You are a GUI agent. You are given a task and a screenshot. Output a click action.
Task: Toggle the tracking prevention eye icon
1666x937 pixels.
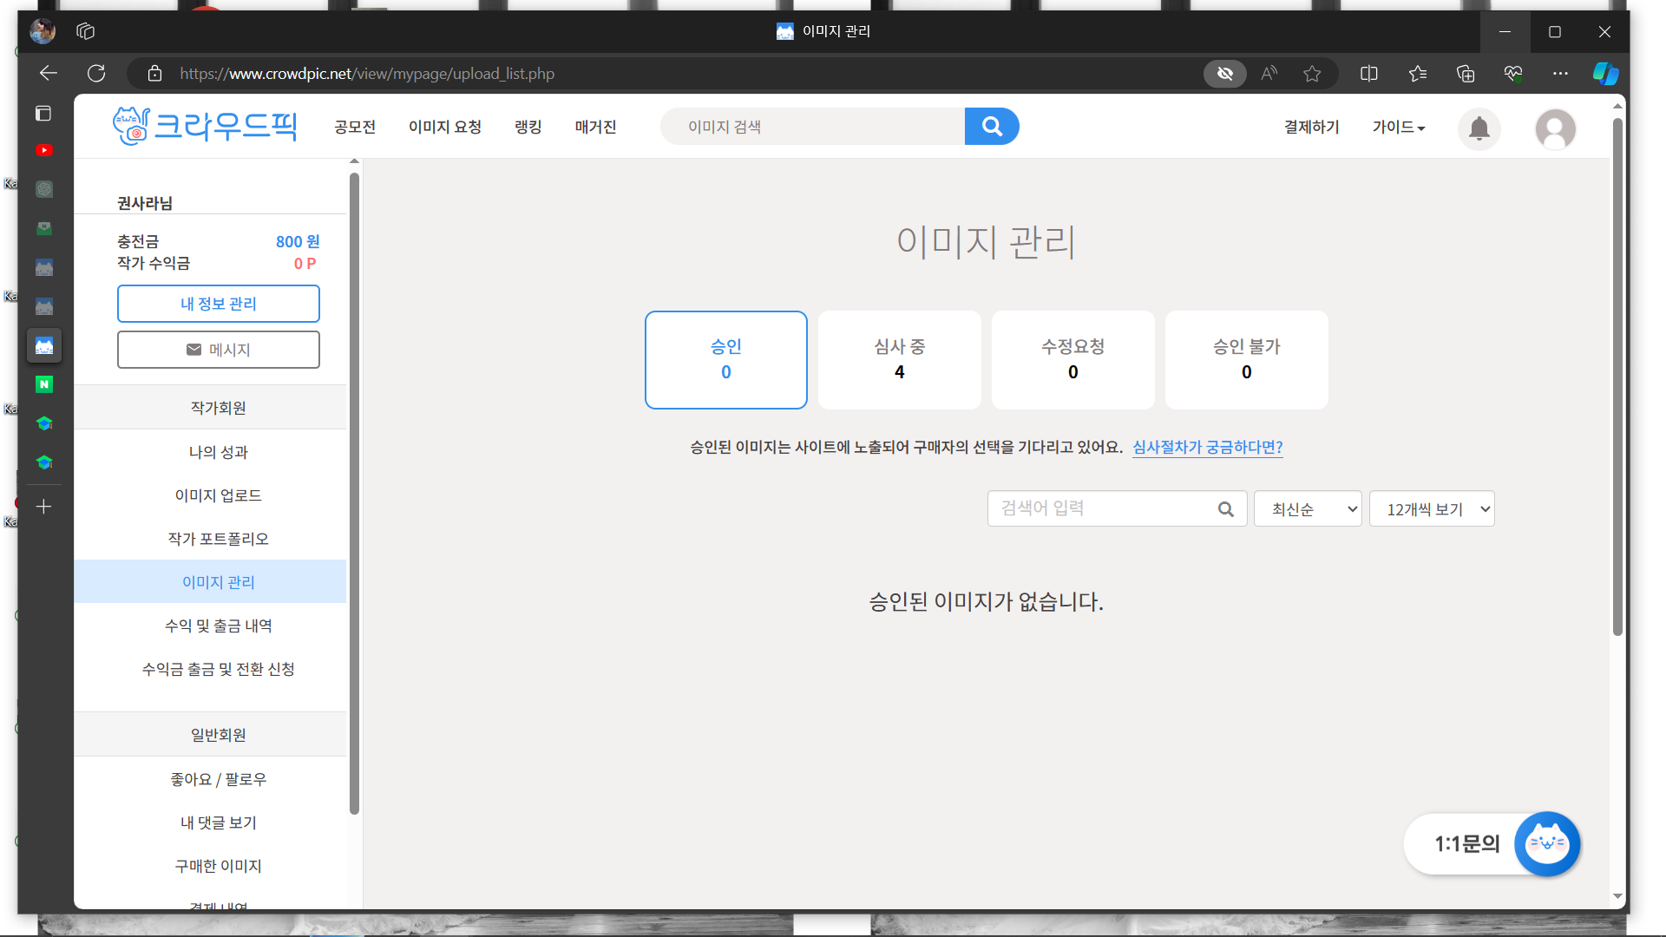click(x=1224, y=74)
